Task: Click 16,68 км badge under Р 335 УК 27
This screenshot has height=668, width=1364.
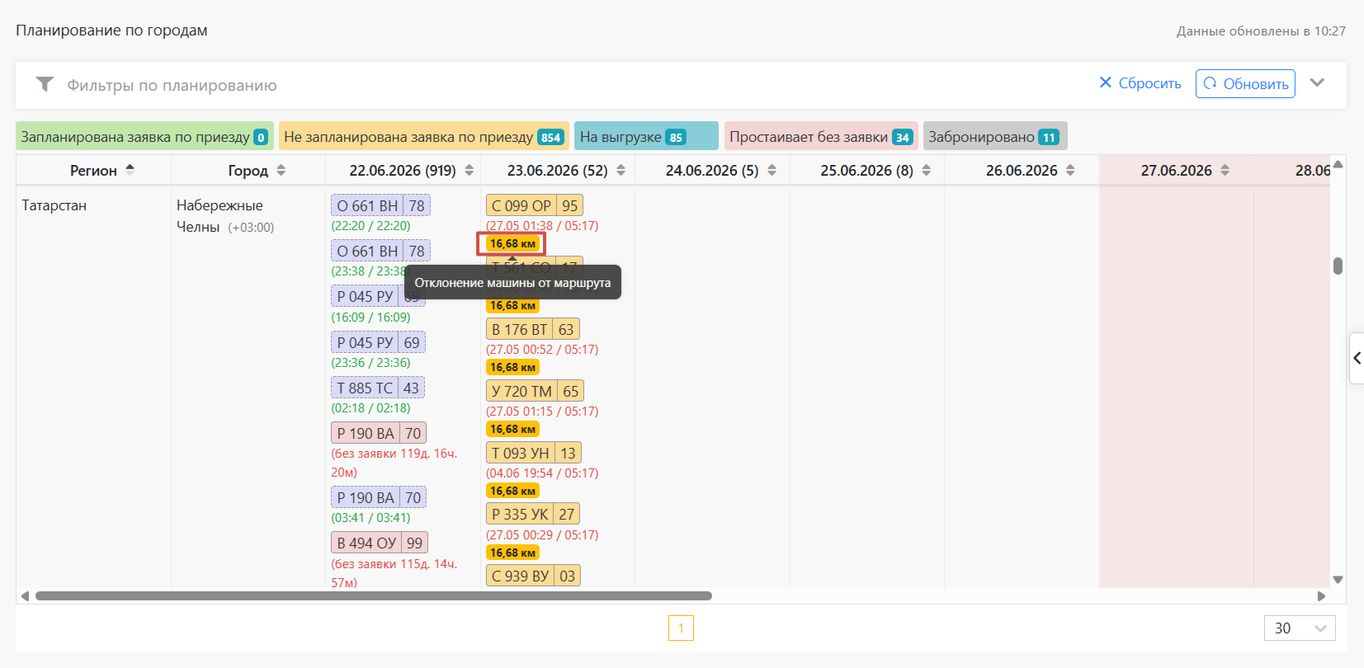Action: pos(512,553)
